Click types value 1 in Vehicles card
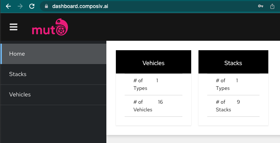 [x=157, y=80]
